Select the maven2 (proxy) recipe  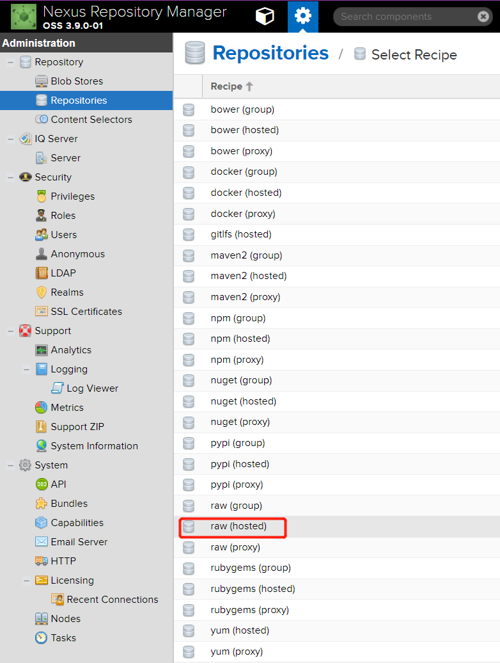pyautogui.click(x=336, y=297)
